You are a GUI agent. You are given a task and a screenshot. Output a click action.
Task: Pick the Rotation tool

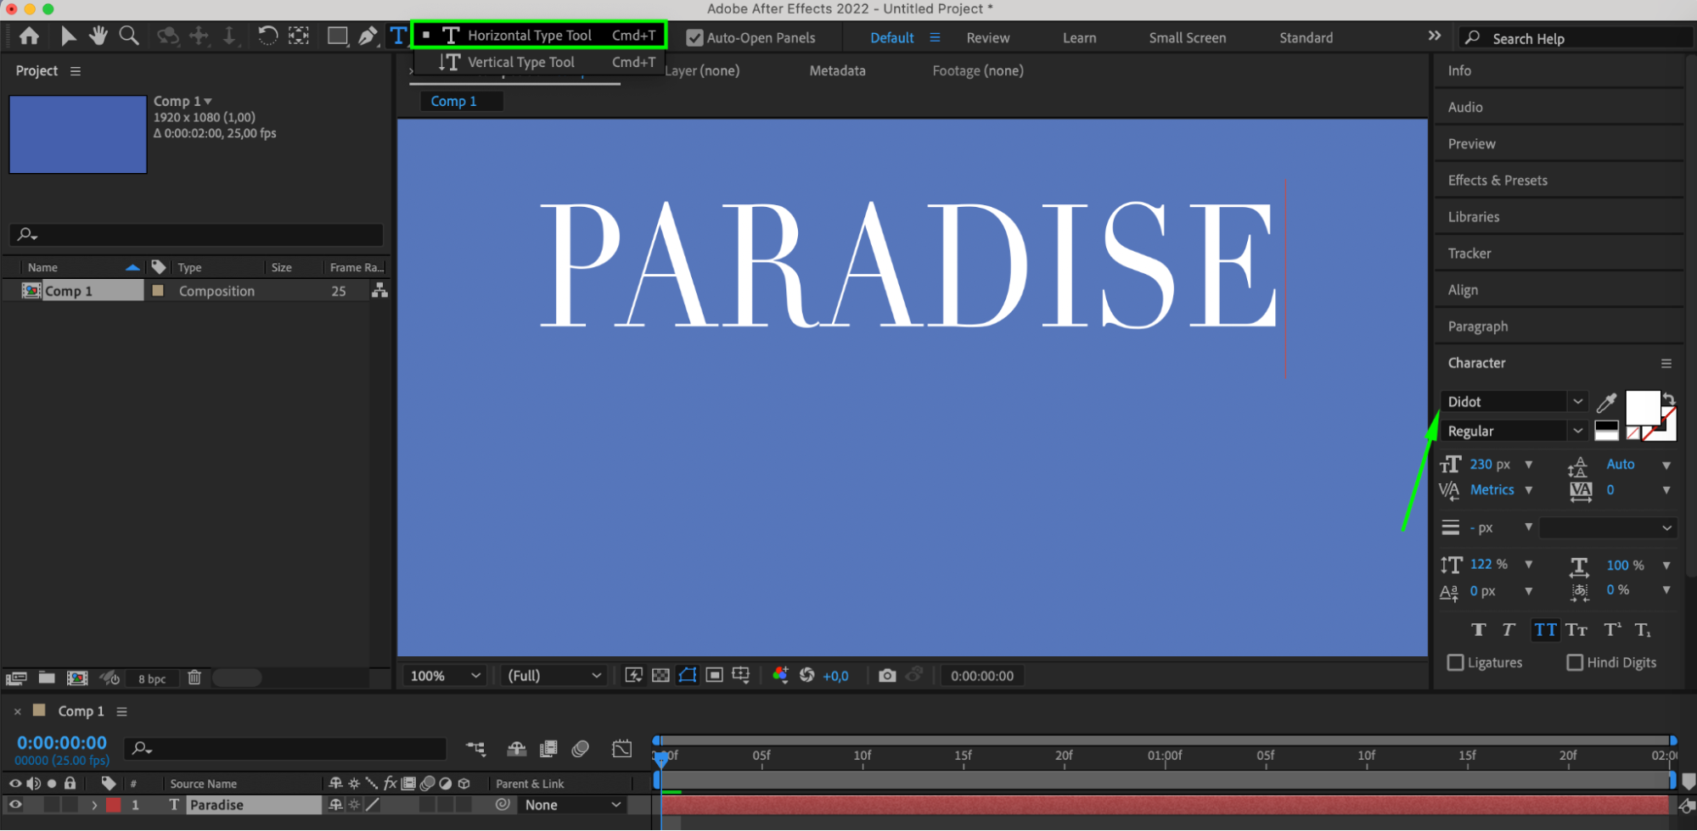[x=267, y=36]
